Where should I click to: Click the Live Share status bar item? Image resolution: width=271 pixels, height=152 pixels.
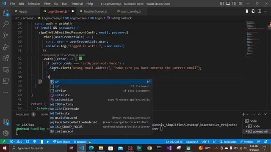61,142
